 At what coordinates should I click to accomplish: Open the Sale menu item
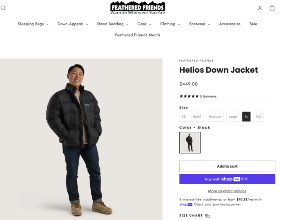253,24
